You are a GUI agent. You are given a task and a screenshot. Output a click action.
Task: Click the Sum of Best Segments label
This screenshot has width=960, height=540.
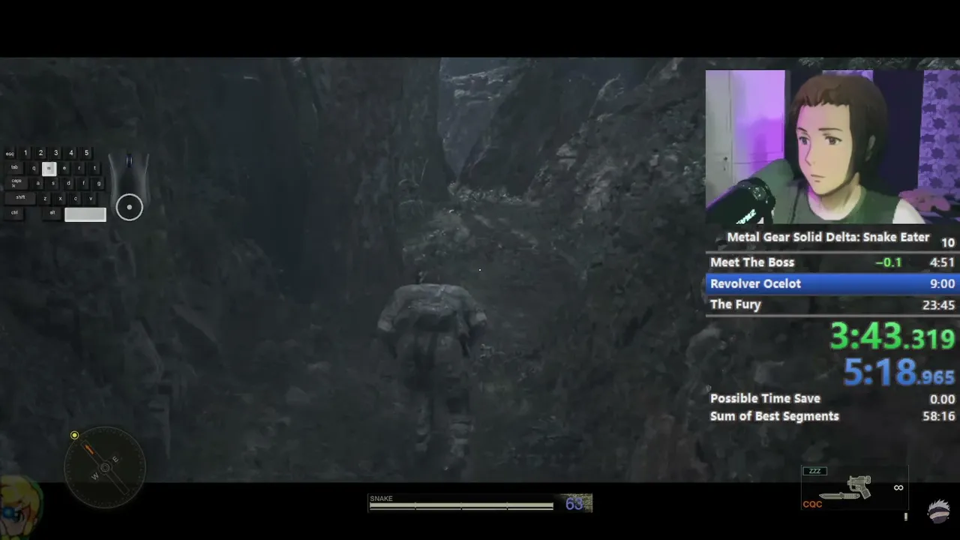(x=775, y=416)
